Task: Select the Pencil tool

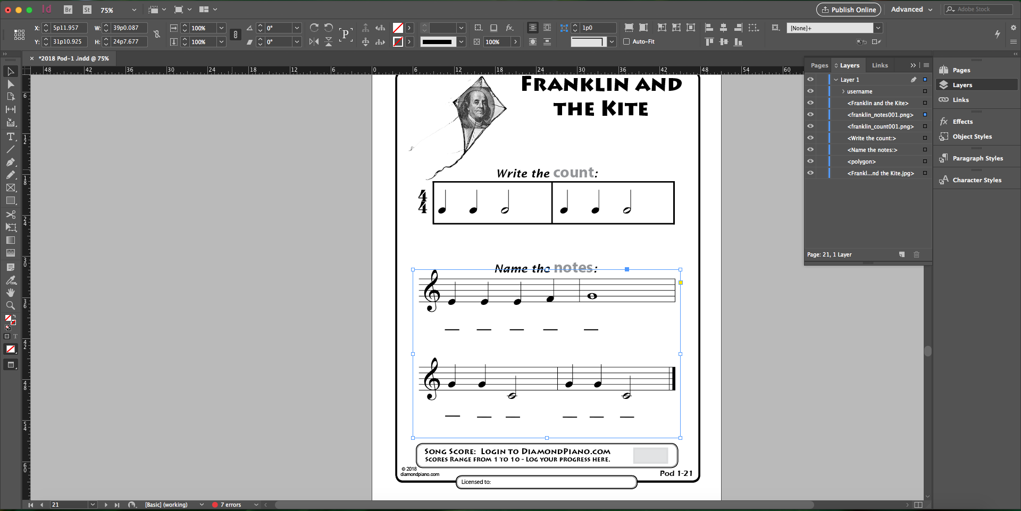Action: pos(11,175)
